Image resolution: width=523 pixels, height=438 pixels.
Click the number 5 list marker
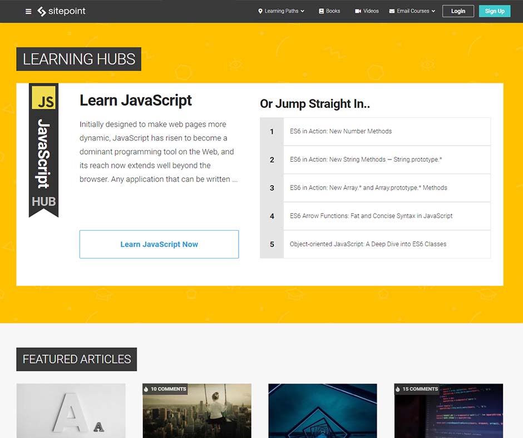pos(272,244)
